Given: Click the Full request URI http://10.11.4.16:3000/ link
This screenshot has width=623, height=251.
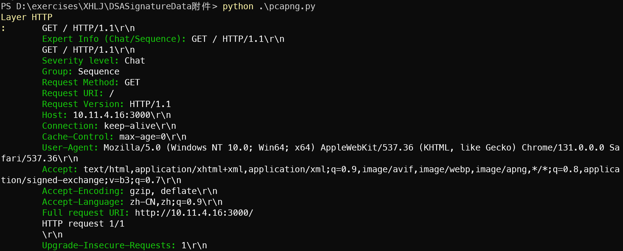Looking at the screenshot, I should (194, 213).
